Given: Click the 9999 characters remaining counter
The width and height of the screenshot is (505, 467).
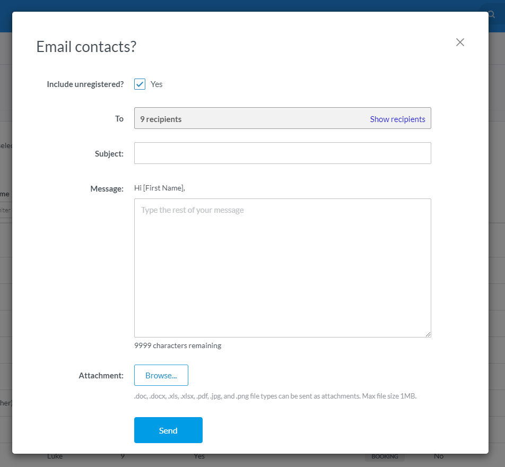Looking at the screenshot, I should (178, 345).
